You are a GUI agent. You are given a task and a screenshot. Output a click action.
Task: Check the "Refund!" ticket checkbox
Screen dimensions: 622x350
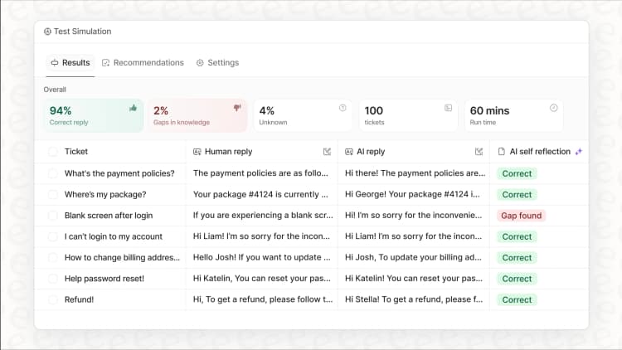tap(53, 299)
